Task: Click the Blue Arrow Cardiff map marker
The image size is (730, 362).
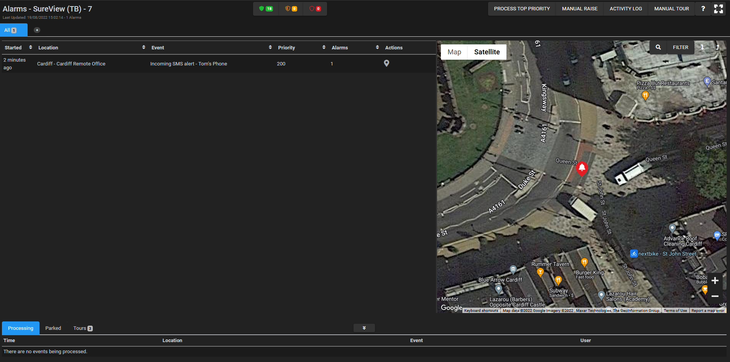Action: pyautogui.click(x=513, y=270)
